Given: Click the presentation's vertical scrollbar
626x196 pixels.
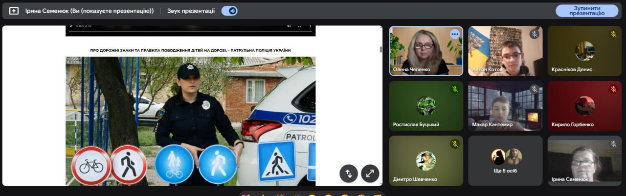Looking at the screenshot, I should pyautogui.click(x=380, y=49).
